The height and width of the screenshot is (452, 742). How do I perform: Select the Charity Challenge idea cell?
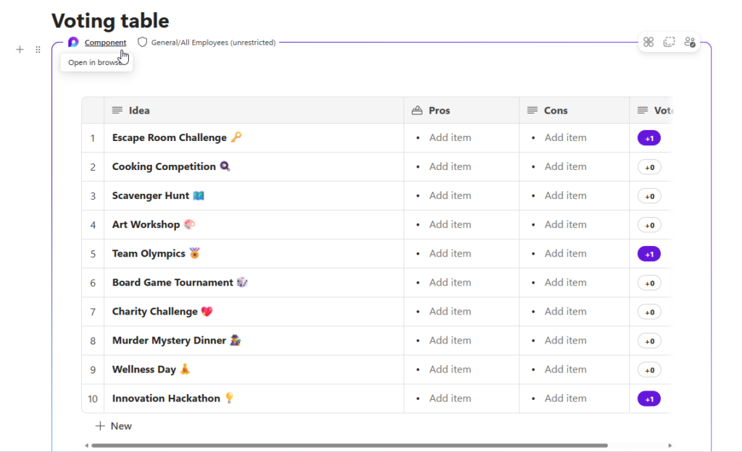tap(254, 312)
